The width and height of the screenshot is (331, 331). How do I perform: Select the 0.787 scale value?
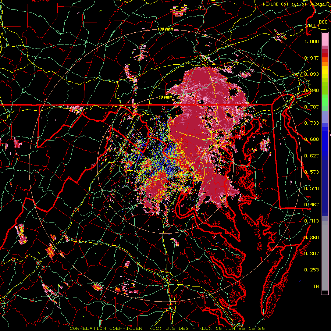[x=312, y=107]
